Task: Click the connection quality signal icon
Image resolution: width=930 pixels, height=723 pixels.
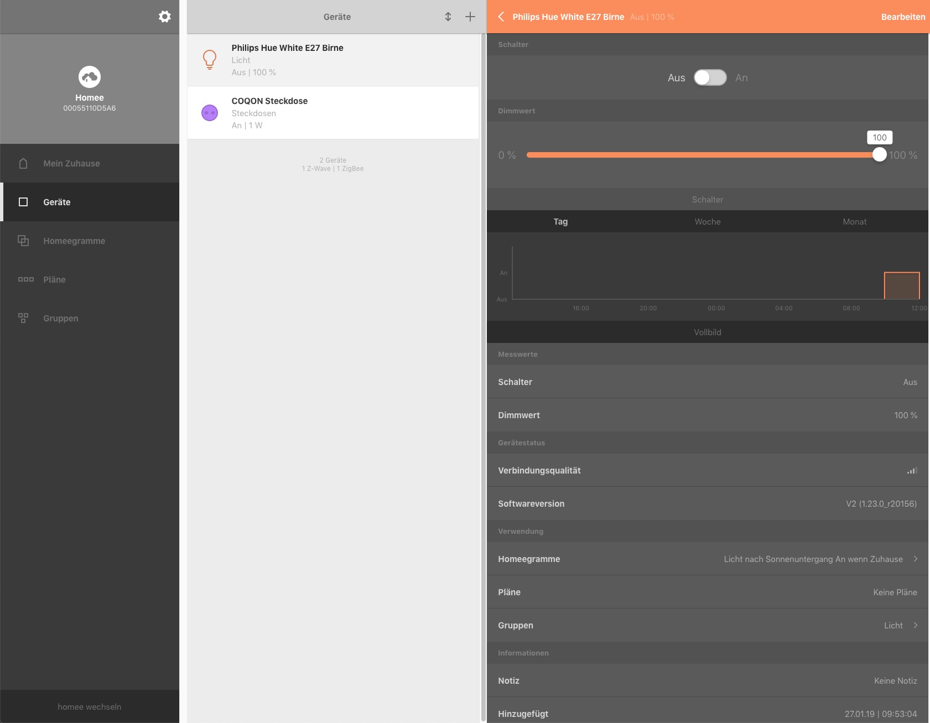Action: click(912, 471)
